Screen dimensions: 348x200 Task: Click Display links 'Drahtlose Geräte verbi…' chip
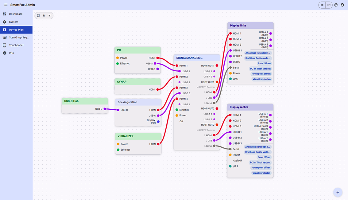(258, 58)
